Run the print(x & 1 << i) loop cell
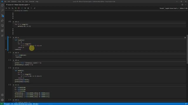This screenshot has height=105, width=188. click(14, 22)
